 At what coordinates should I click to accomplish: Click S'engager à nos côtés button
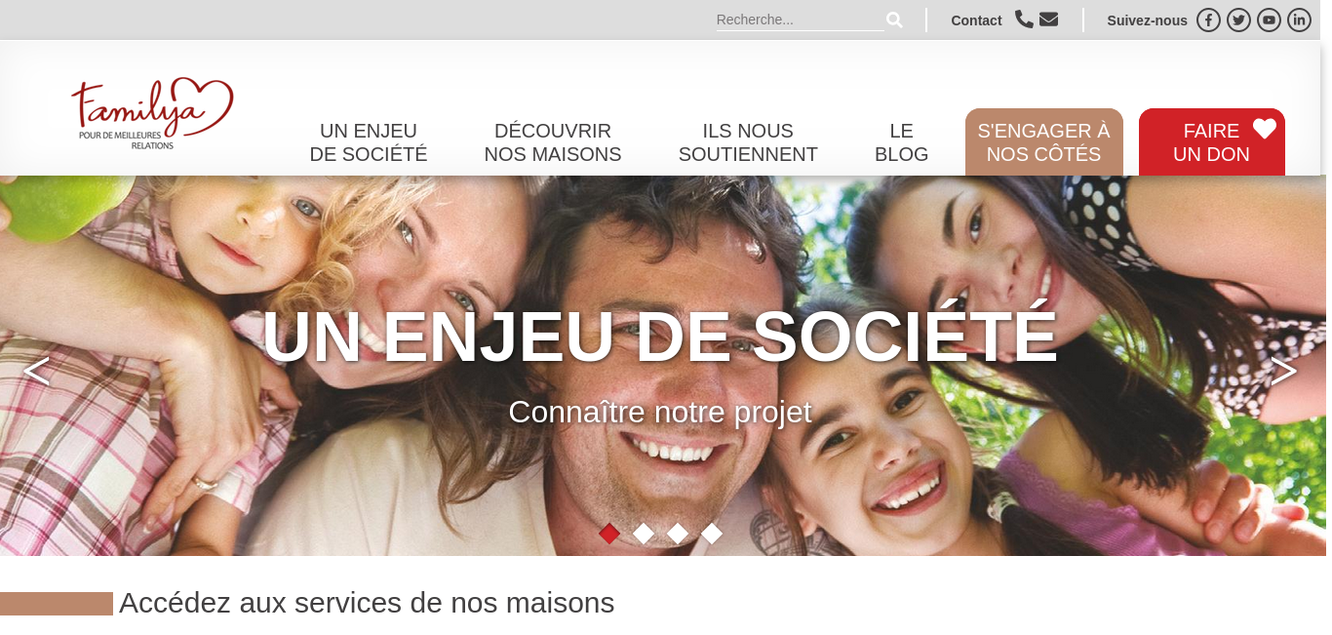pos(1044,142)
